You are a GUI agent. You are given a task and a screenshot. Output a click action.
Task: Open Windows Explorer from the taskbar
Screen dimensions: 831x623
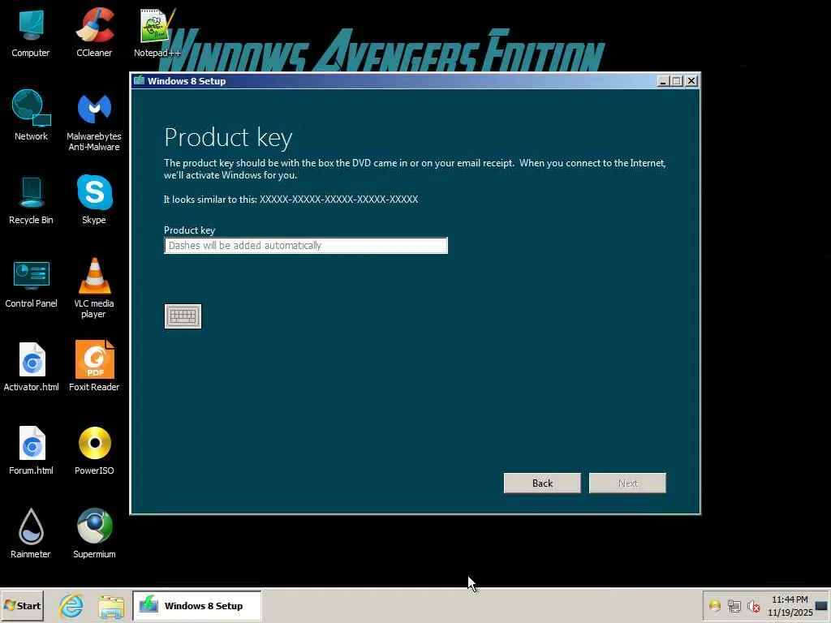110,607
